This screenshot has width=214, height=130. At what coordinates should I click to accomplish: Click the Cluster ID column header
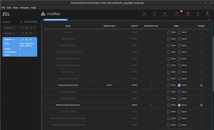coord(134,26)
